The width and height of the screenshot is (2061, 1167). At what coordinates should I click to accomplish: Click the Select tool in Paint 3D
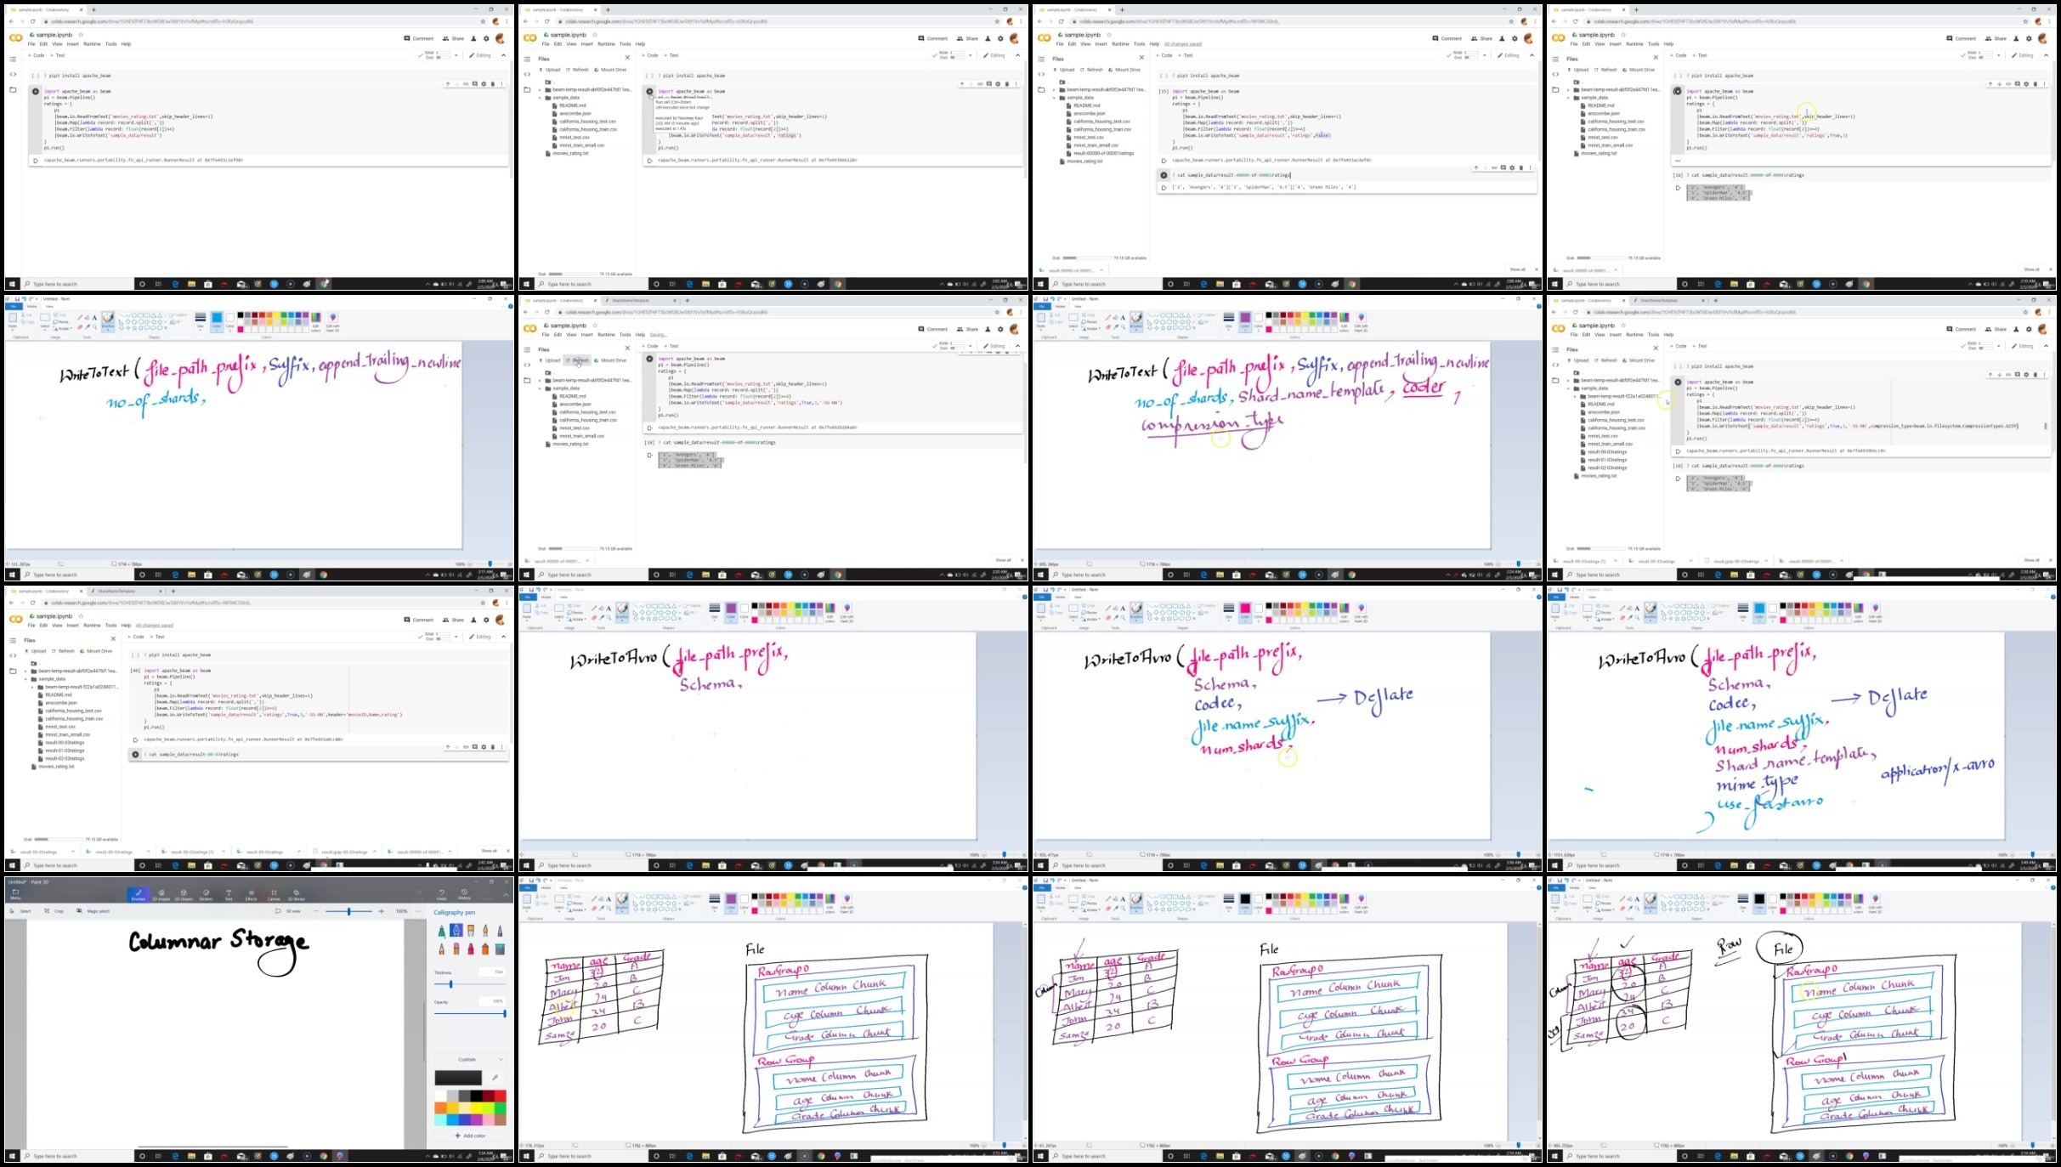coord(20,911)
